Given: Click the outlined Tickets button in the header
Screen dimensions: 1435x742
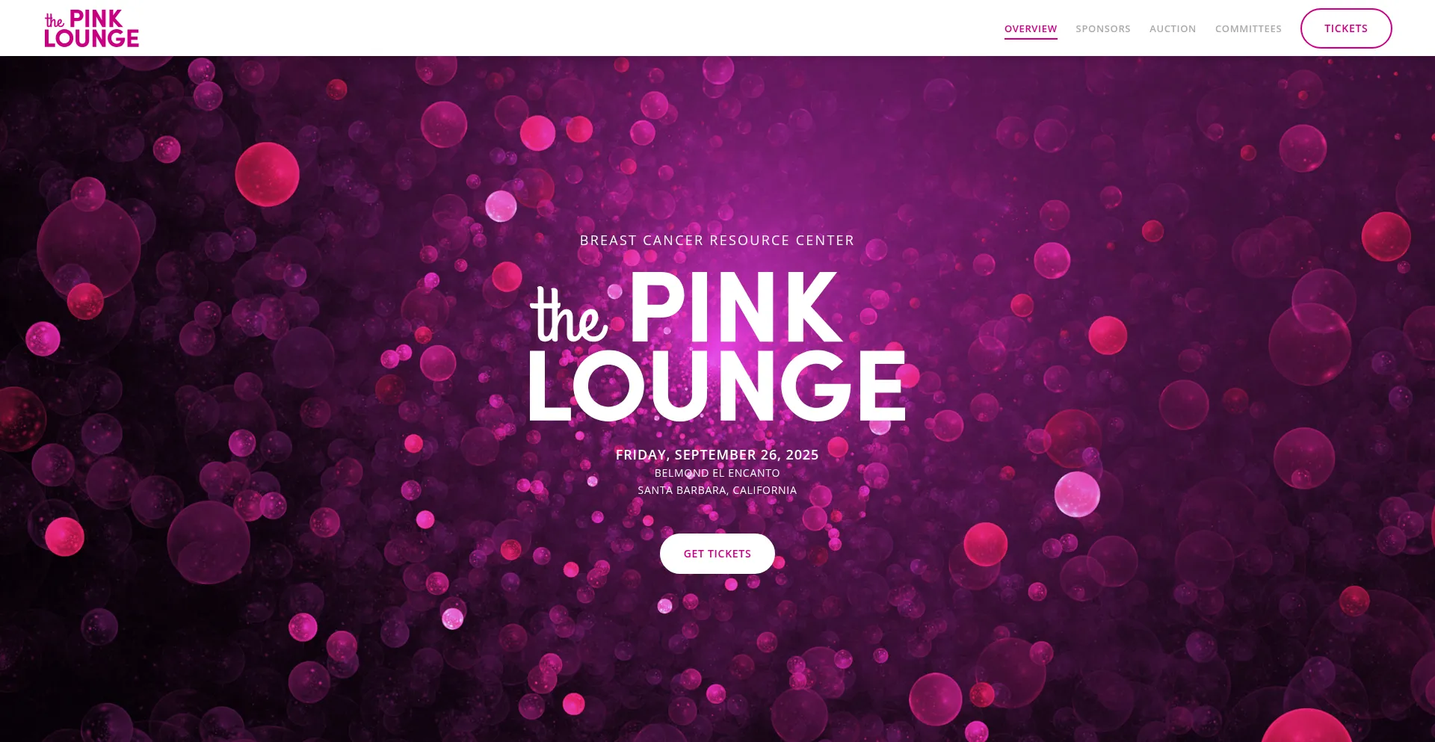Looking at the screenshot, I should [1346, 28].
